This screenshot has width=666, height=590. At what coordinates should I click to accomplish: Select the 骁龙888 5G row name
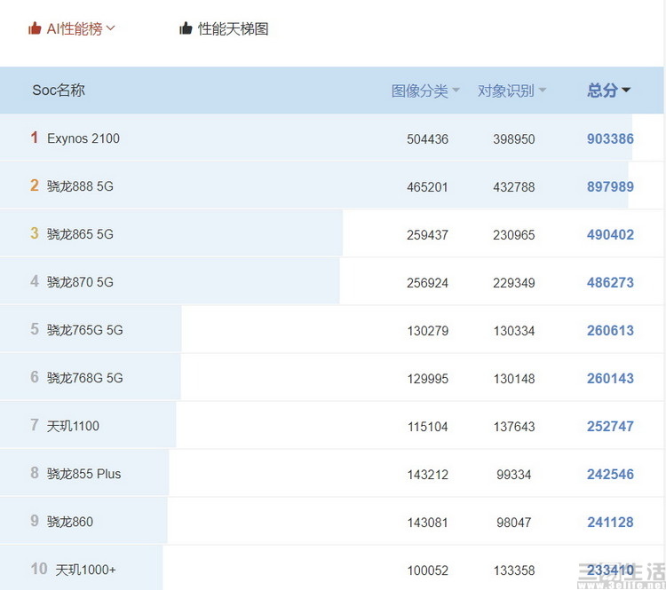pos(80,186)
